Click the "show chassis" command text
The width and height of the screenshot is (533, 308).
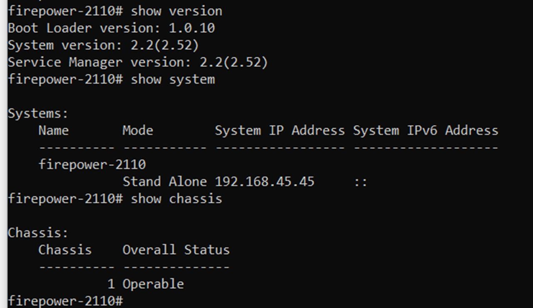coord(176,199)
